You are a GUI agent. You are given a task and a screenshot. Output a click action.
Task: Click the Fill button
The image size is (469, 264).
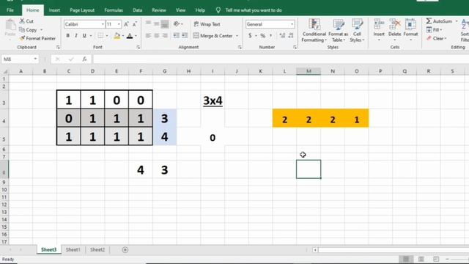tap(434, 29)
